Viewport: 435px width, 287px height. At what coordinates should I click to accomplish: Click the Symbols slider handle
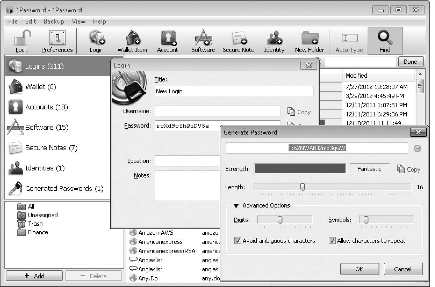click(x=366, y=220)
